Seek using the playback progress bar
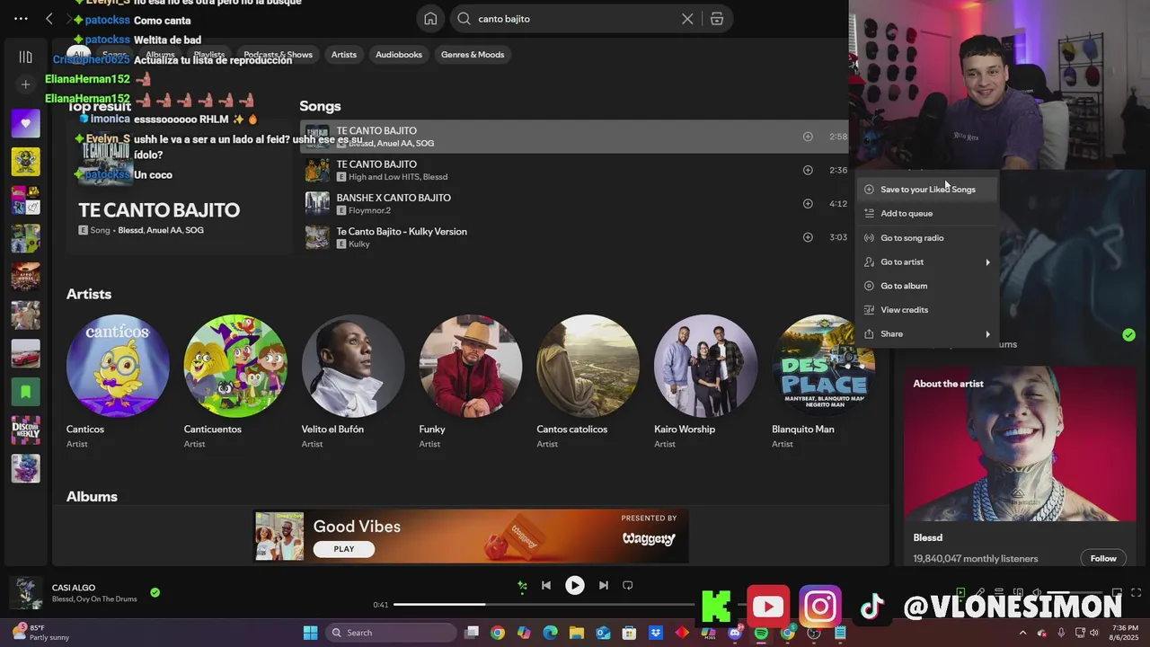Screen dimensions: 1150x647 573,605
